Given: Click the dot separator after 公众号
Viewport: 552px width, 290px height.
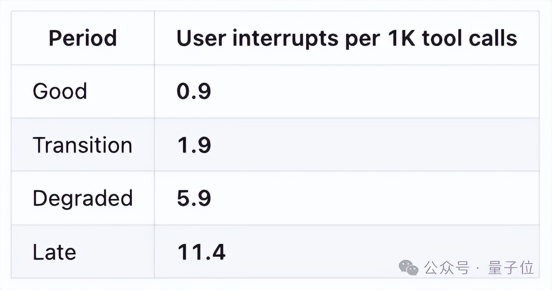Looking at the screenshot, I should coord(479,268).
